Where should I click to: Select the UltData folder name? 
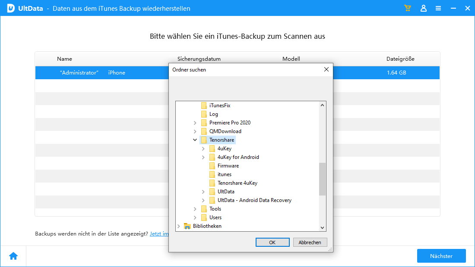226,192
